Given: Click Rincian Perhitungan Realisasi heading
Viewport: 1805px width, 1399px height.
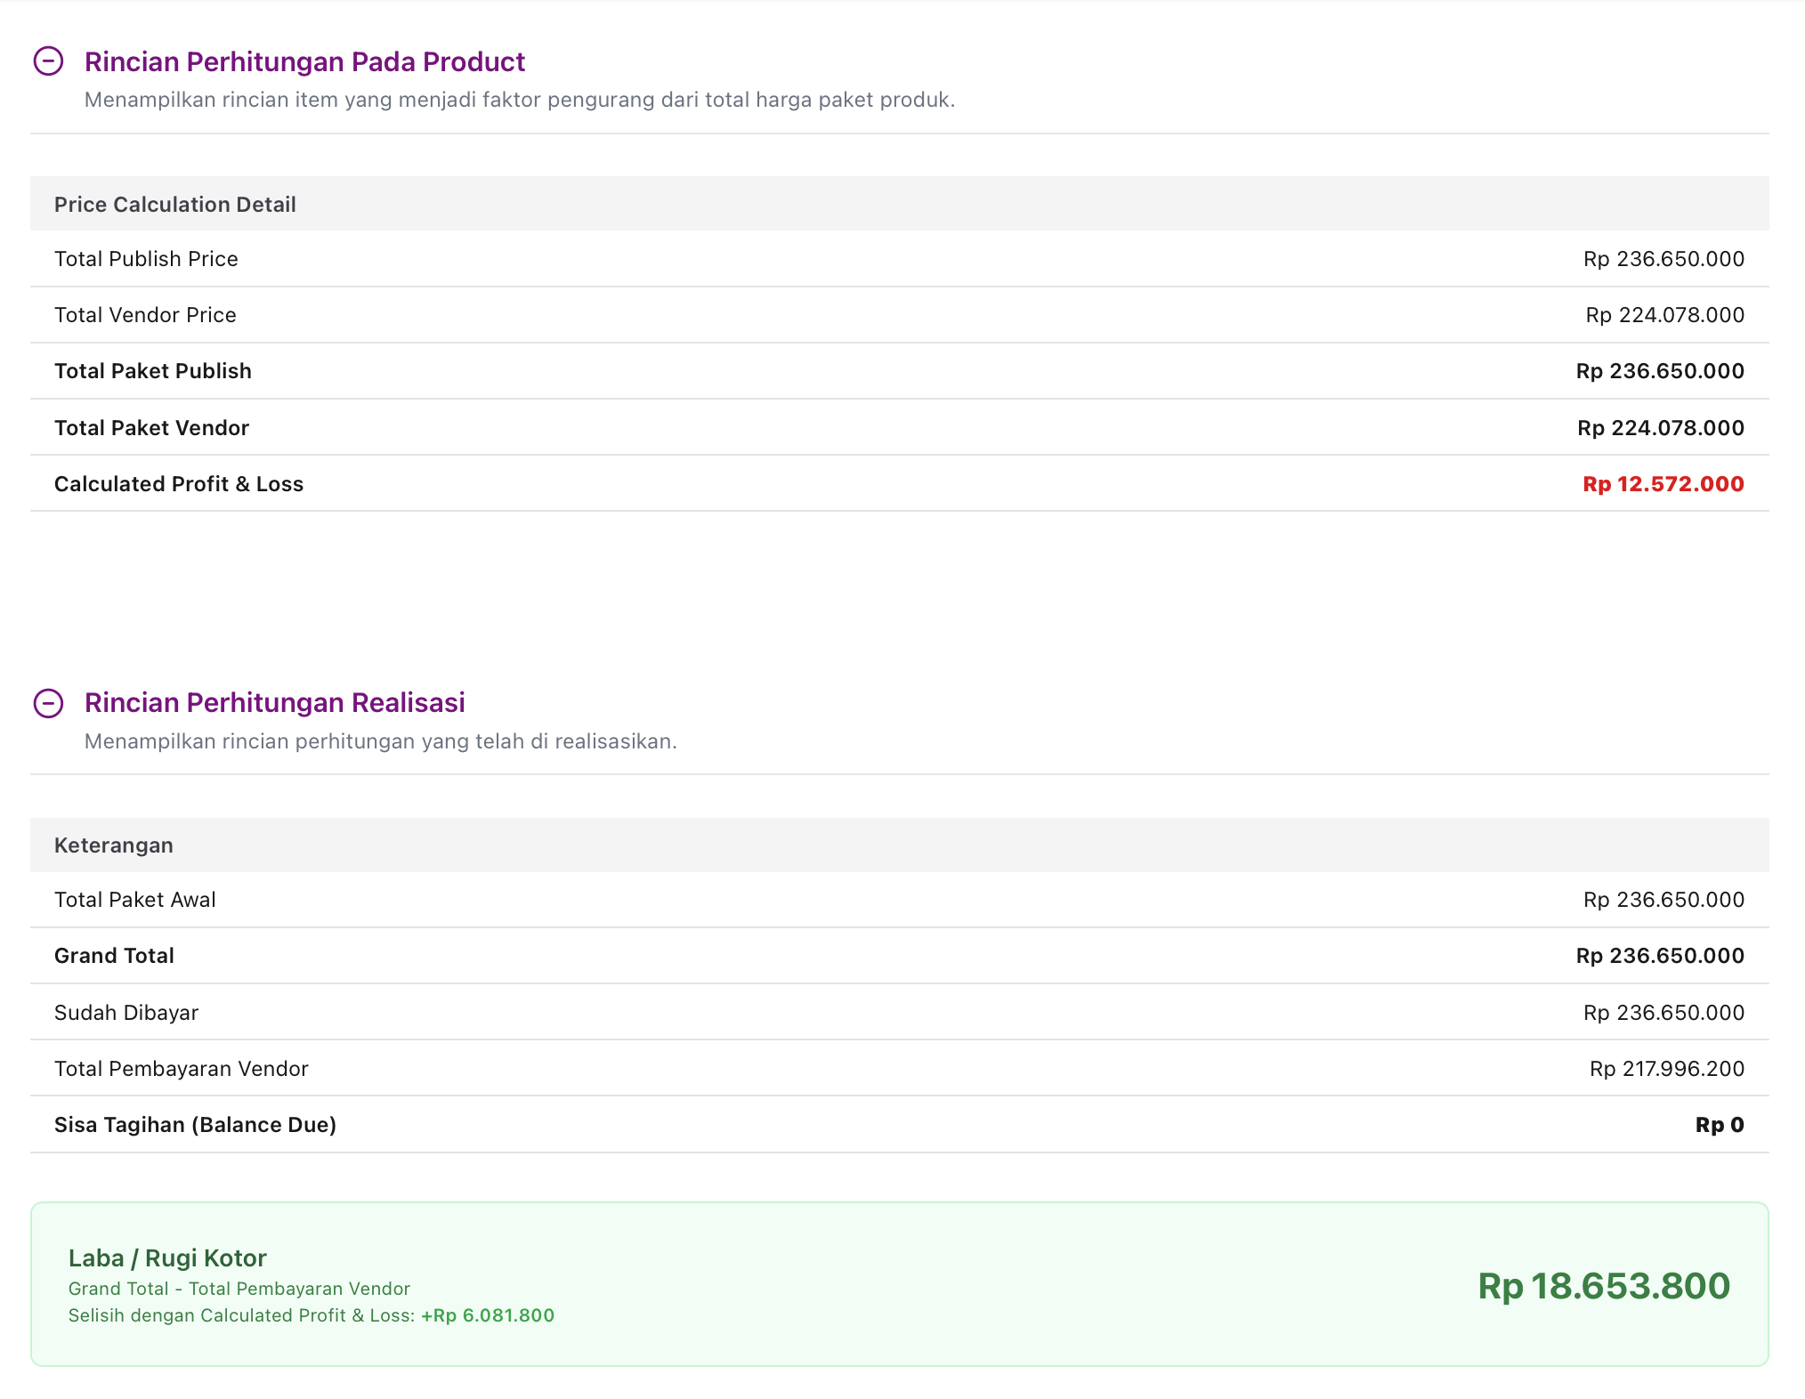Looking at the screenshot, I should [x=274, y=703].
